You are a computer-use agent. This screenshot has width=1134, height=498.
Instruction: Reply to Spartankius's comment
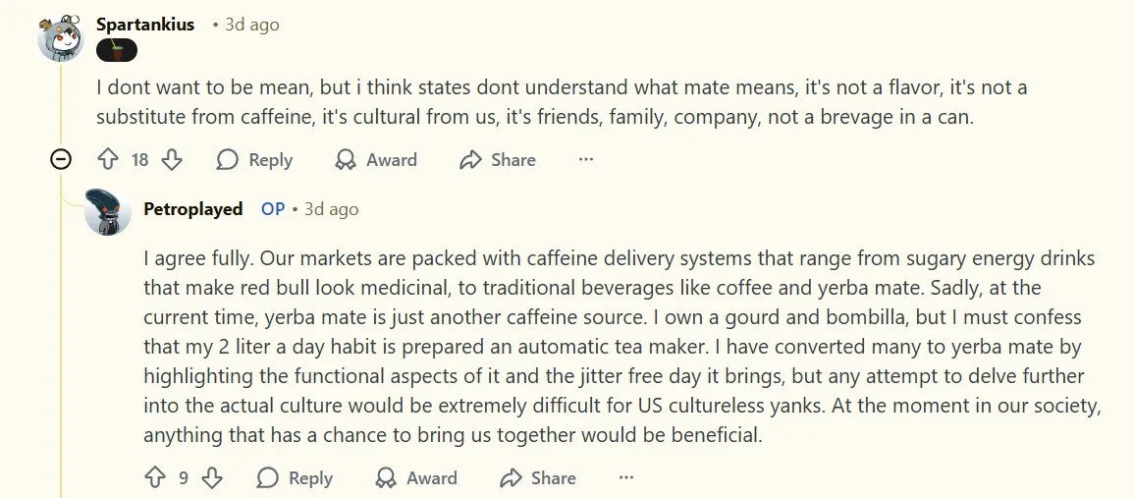254,160
